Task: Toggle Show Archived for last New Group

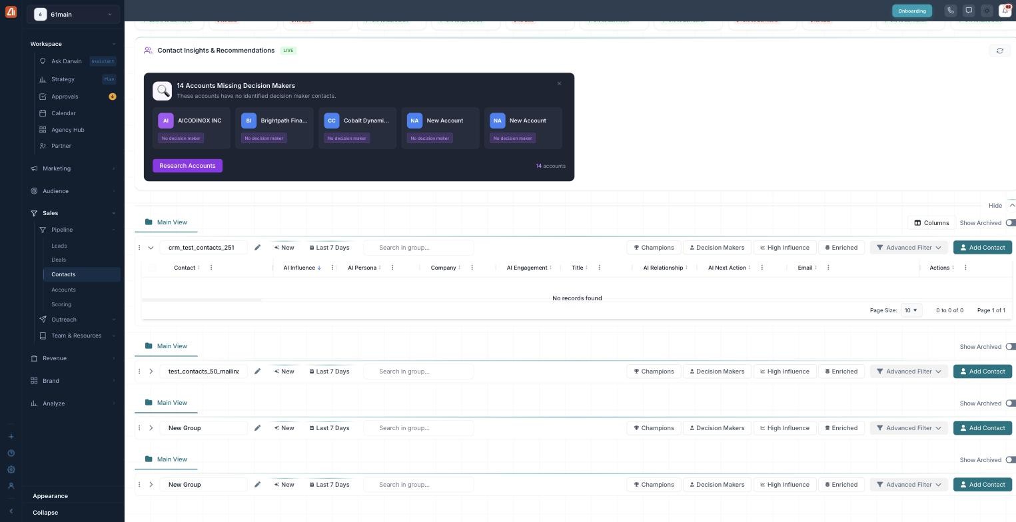Action: pyautogui.click(x=1011, y=460)
